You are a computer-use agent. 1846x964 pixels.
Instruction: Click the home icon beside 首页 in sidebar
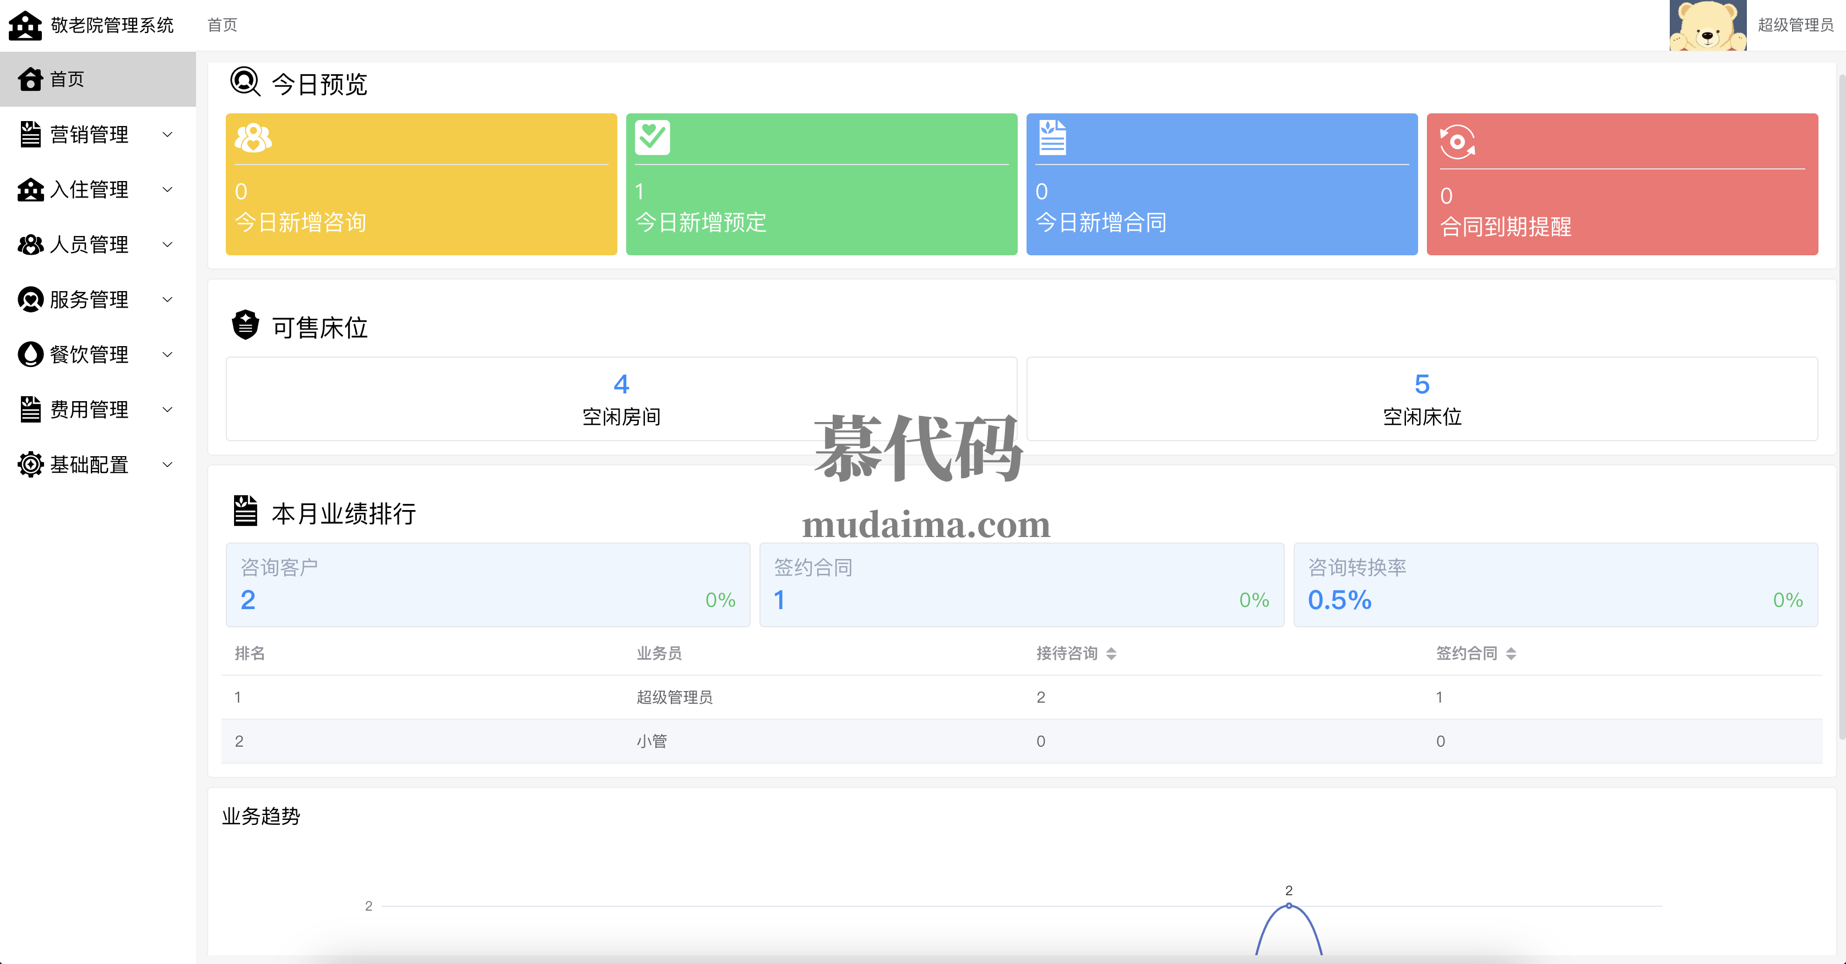coord(30,79)
